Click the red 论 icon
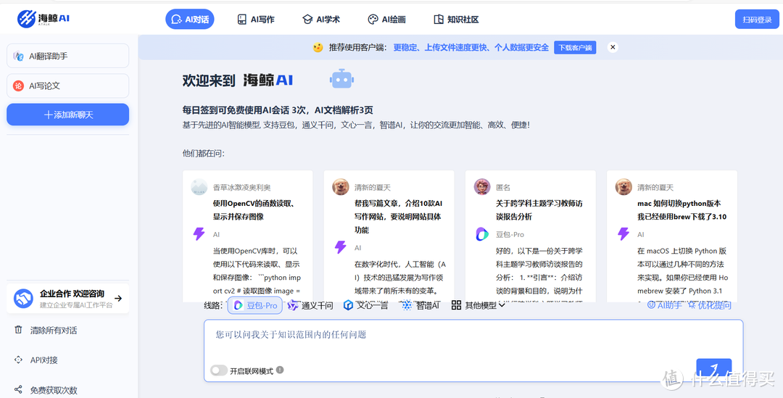This screenshot has width=783, height=398. [18, 86]
